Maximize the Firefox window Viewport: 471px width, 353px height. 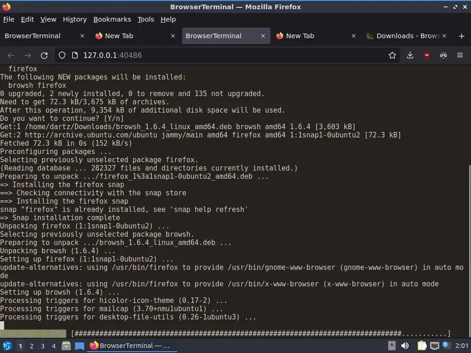(455, 6)
